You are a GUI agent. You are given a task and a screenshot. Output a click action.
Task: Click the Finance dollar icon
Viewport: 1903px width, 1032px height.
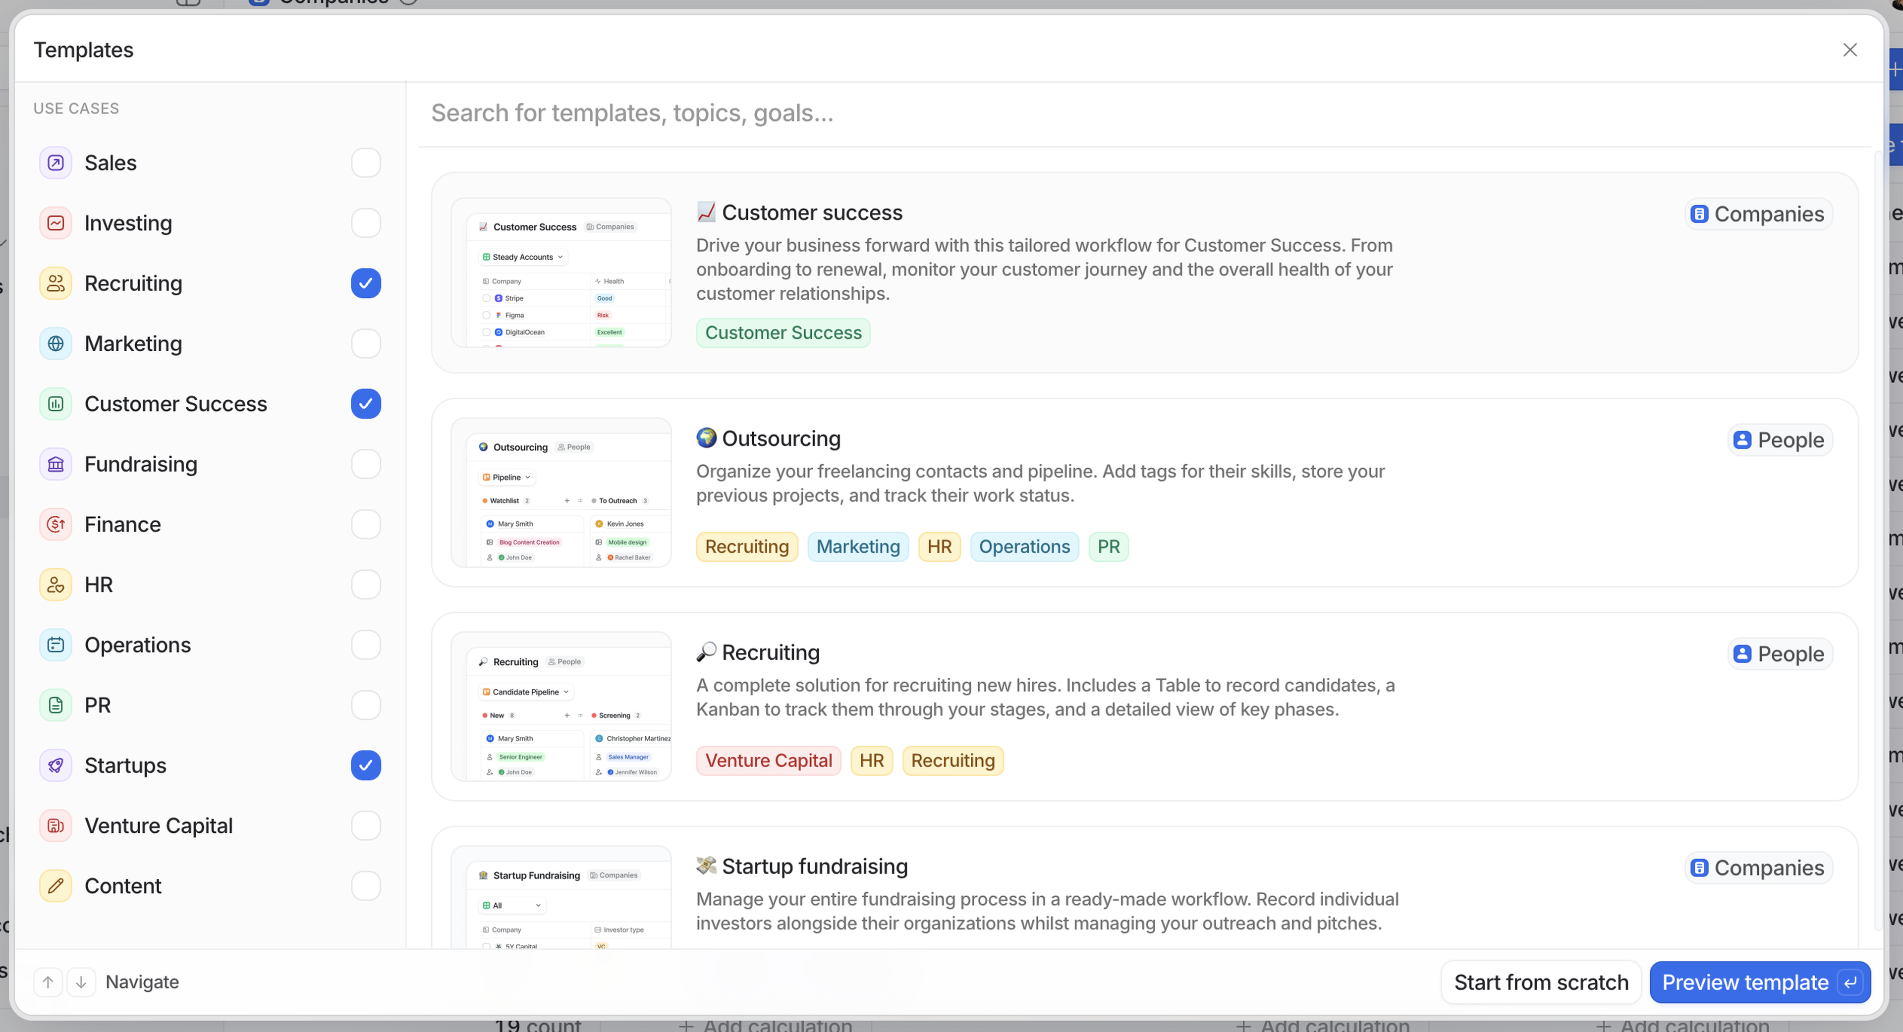point(56,525)
